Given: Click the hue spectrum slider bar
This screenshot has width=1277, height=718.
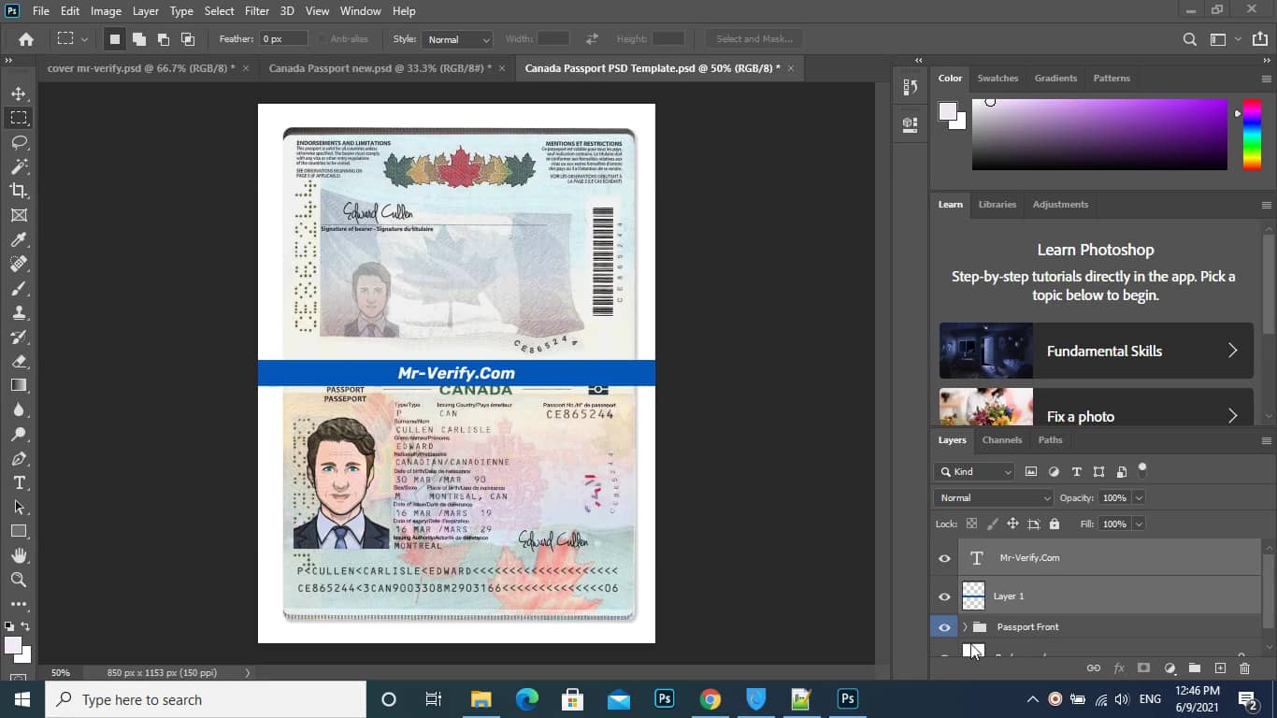Looking at the screenshot, I should click(x=1252, y=134).
